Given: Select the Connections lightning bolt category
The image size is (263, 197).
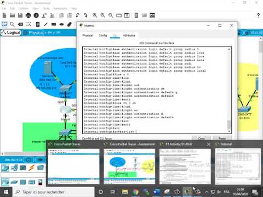Looking at the screenshot, I should tap(32, 167).
